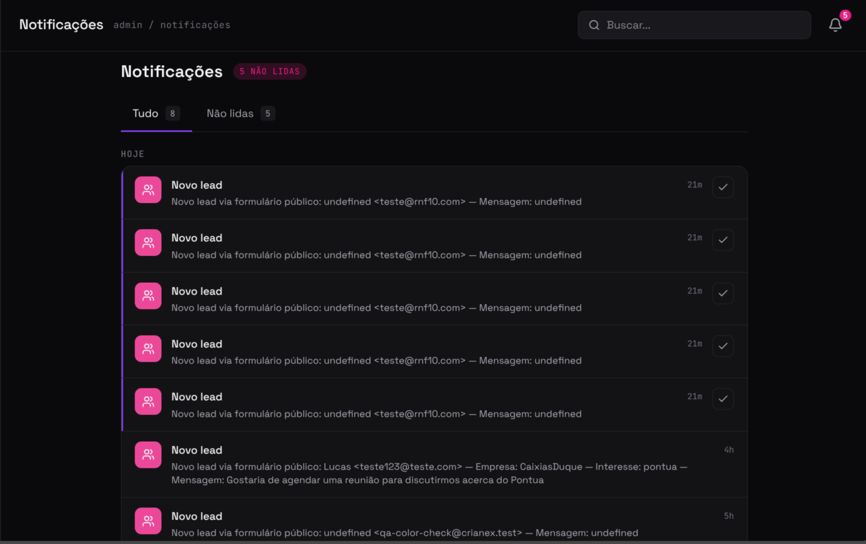Mark the first Novo lead notification as read

point(723,187)
